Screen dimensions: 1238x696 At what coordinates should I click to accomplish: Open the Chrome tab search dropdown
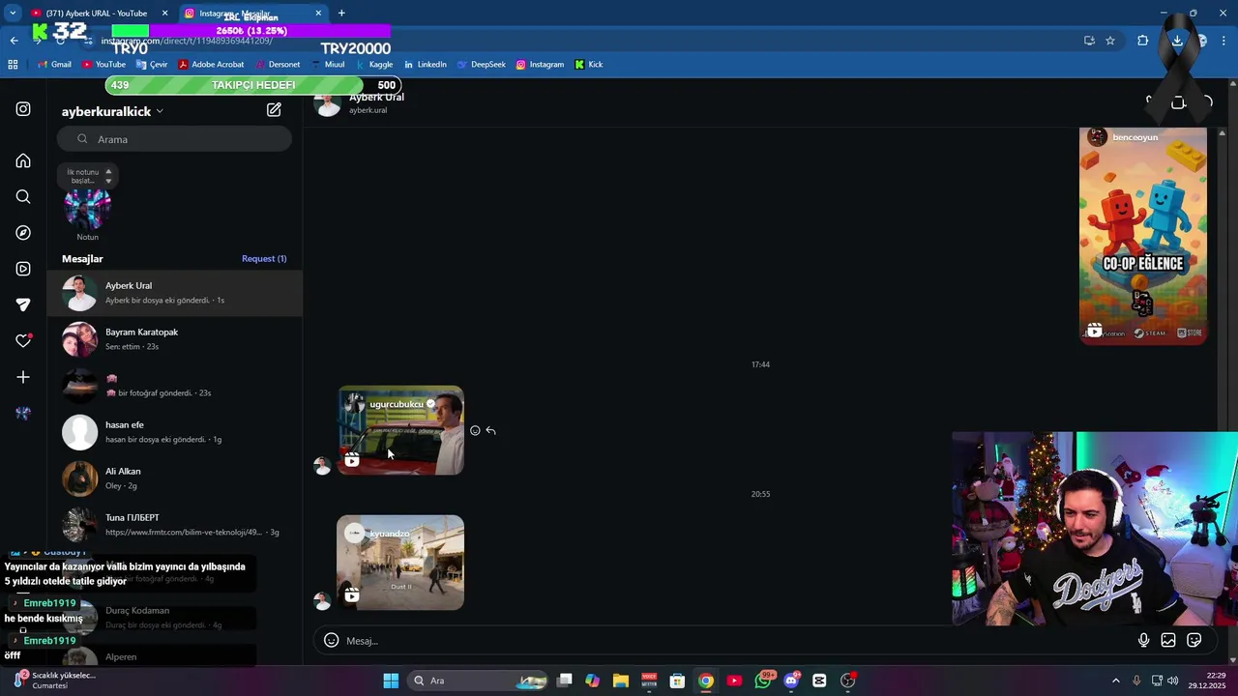pyautogui.click(x=13, y=13)
